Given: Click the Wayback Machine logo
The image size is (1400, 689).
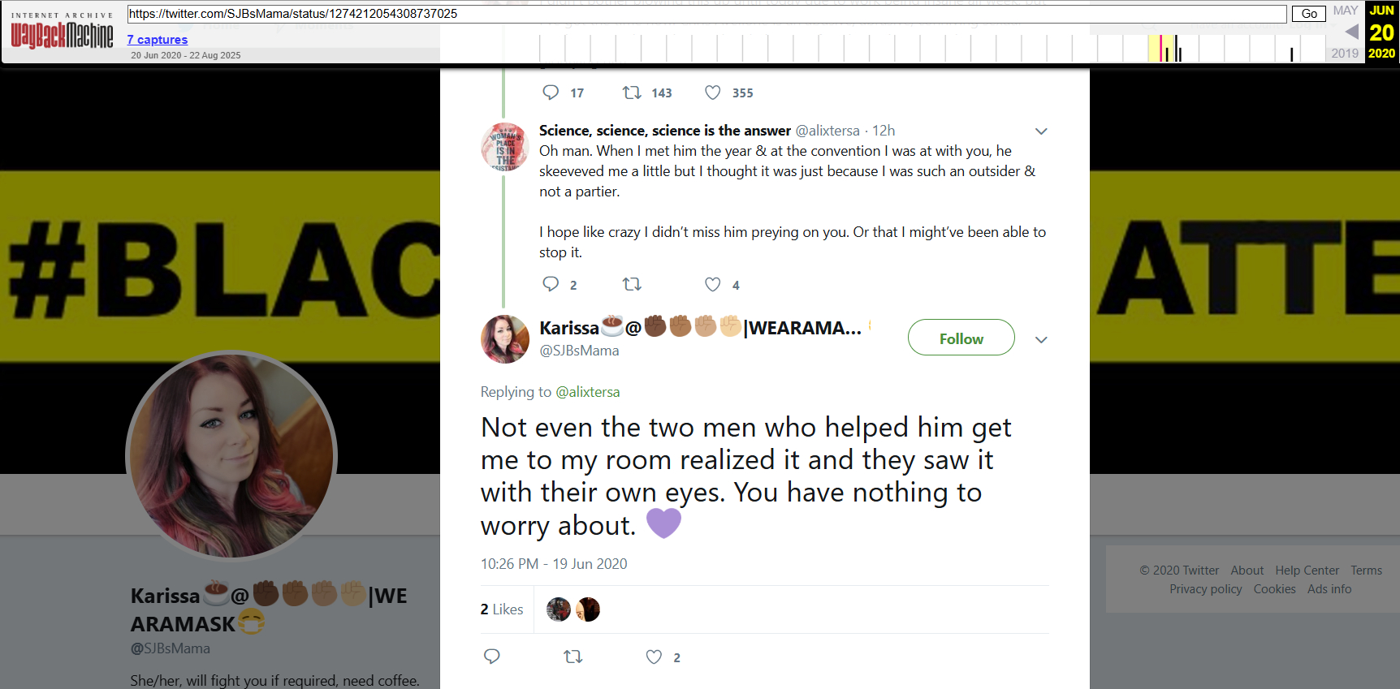Looking at the screenshot, I should click(62, 33).
